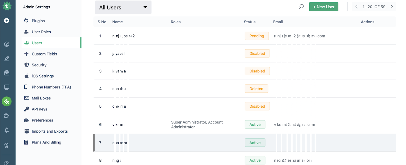
Task: Click the green app logo icon
Action: [x=7, y=6]
